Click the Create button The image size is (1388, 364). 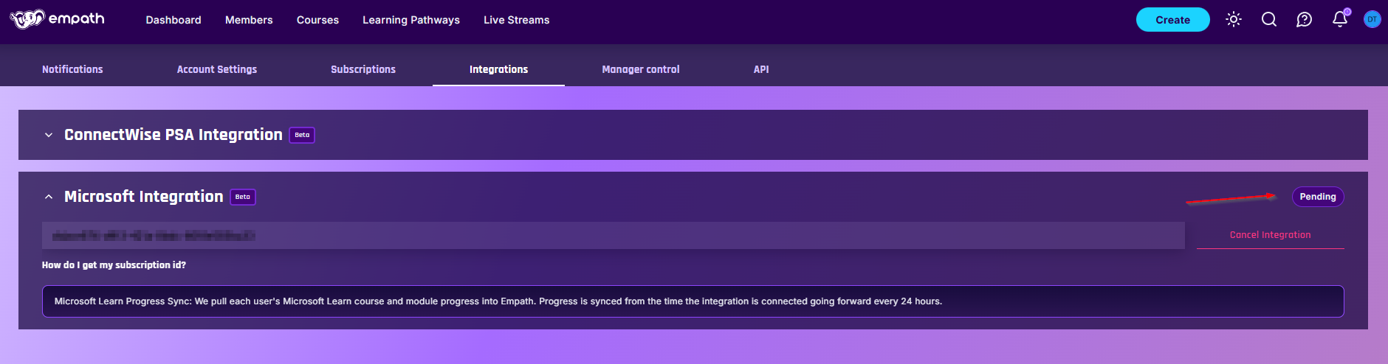tap(1172, 20)
